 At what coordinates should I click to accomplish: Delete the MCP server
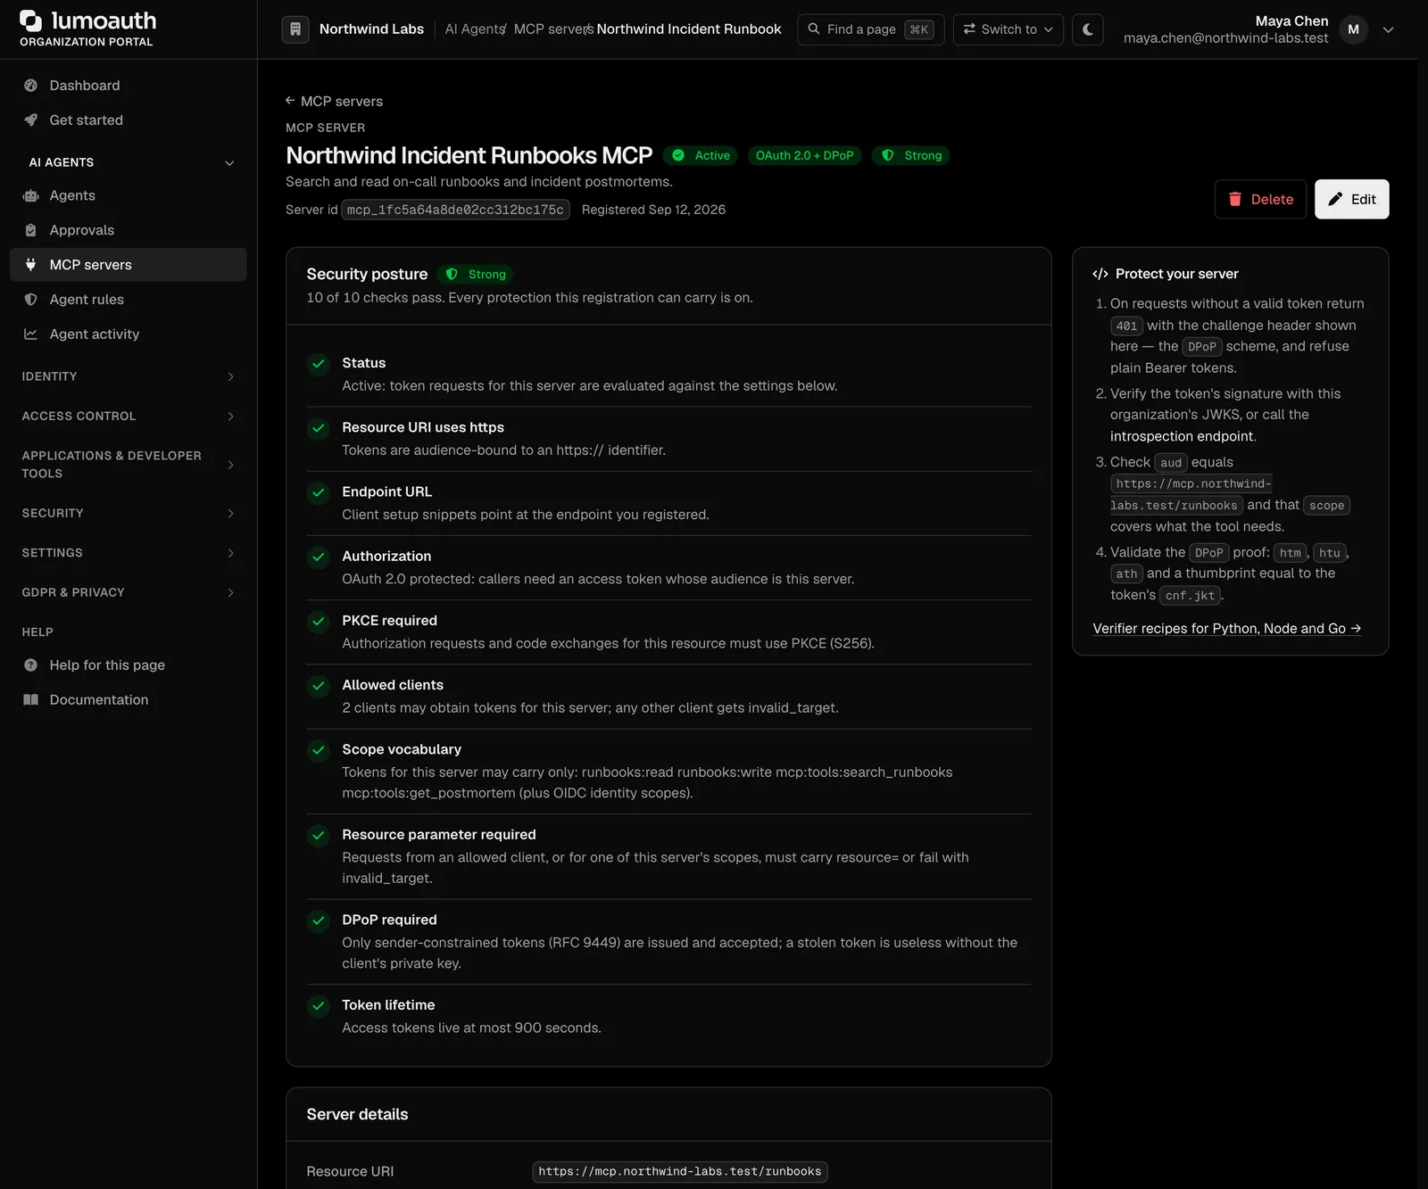click(1260, 200)
